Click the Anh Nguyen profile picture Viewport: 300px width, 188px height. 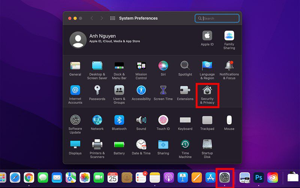coord(78,40)
